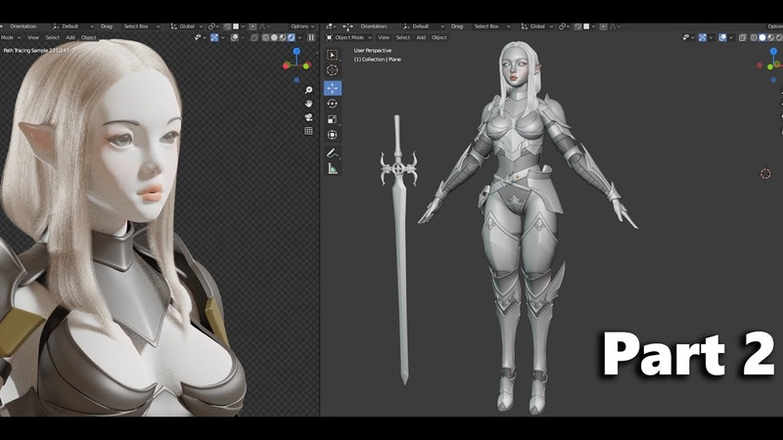Select the Measure tool in right toolbar
783x440 pixels.
click(332, 169)
